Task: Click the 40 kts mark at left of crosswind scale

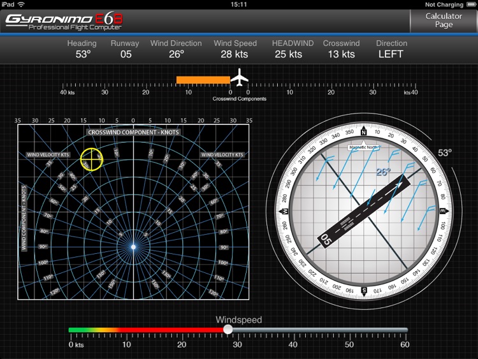Action: (68, 92)
